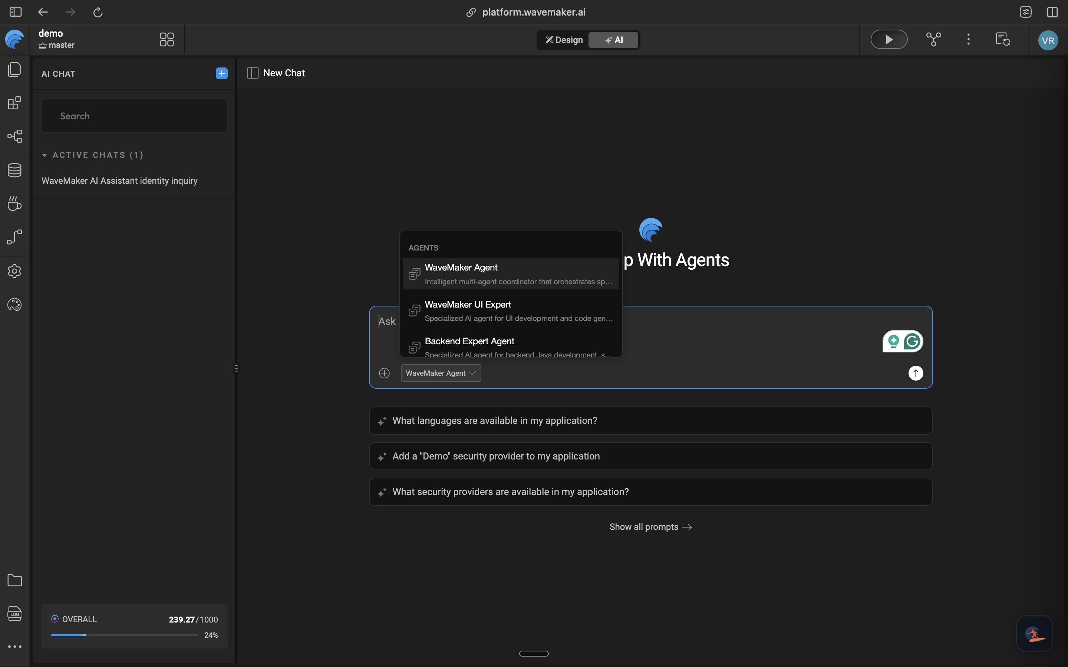Open the page structure tree icon
1068x667 pixels.
(14, 136)
